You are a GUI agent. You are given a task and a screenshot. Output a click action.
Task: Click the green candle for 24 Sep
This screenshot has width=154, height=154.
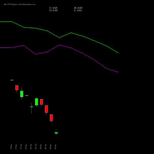[36, 102]
